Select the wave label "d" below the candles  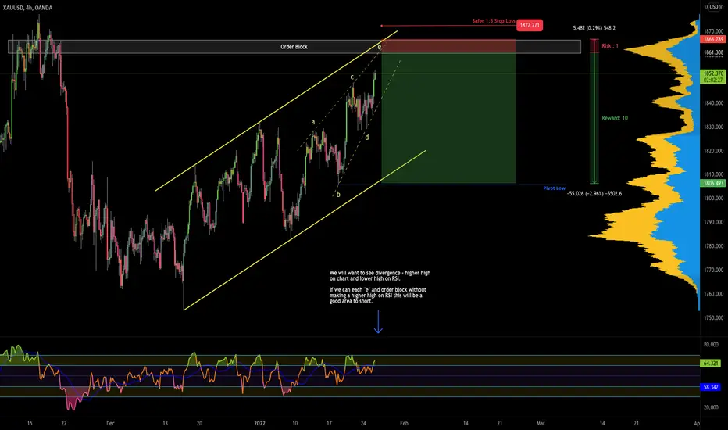tap(367, 137)
